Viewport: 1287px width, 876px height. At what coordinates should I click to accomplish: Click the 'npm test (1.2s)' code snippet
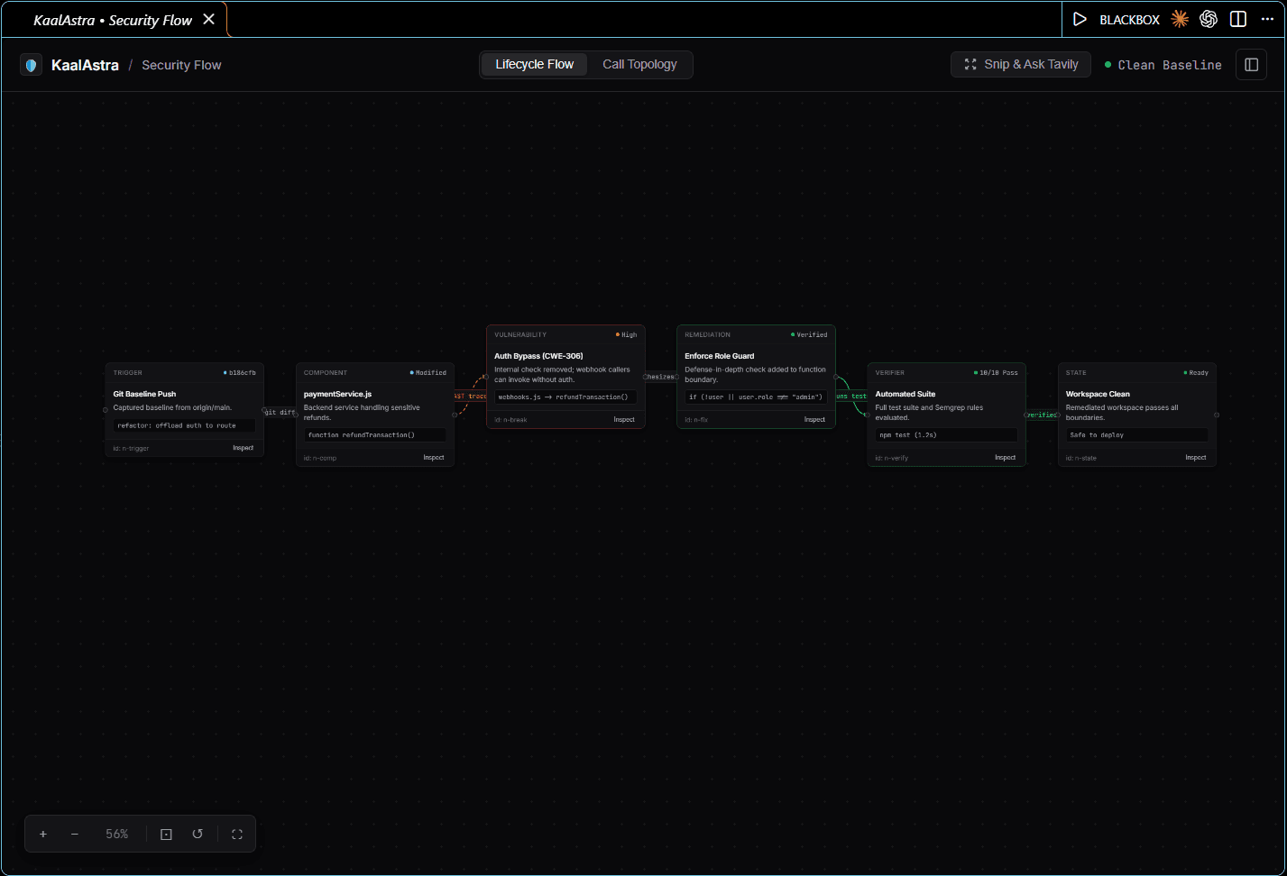tap(946, 435)
